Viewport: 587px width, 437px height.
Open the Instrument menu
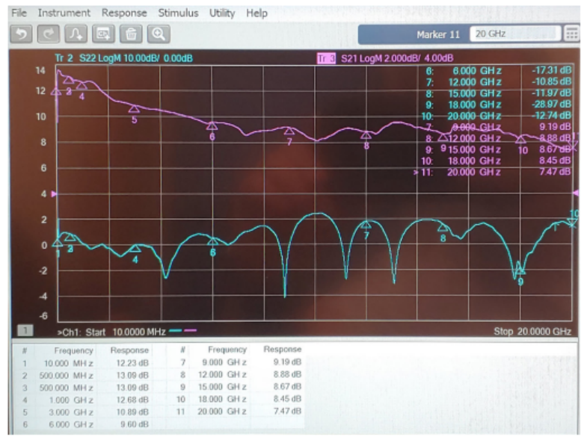click(64, 13)
